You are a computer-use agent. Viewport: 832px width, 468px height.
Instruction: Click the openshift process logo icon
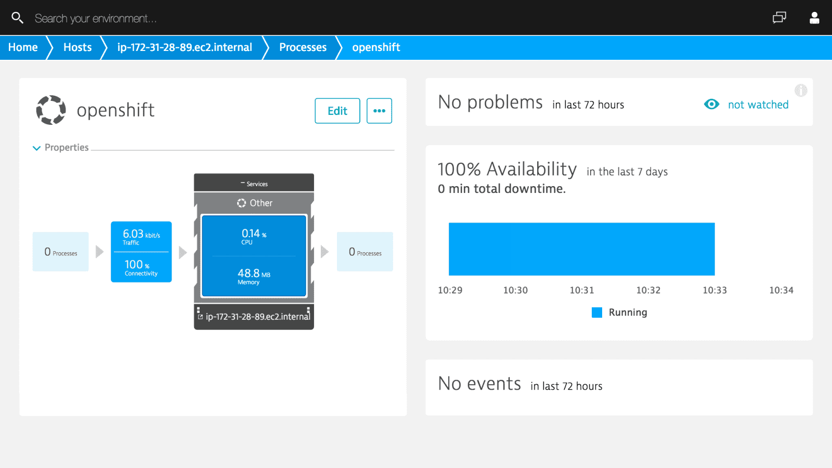coord(51,110)
